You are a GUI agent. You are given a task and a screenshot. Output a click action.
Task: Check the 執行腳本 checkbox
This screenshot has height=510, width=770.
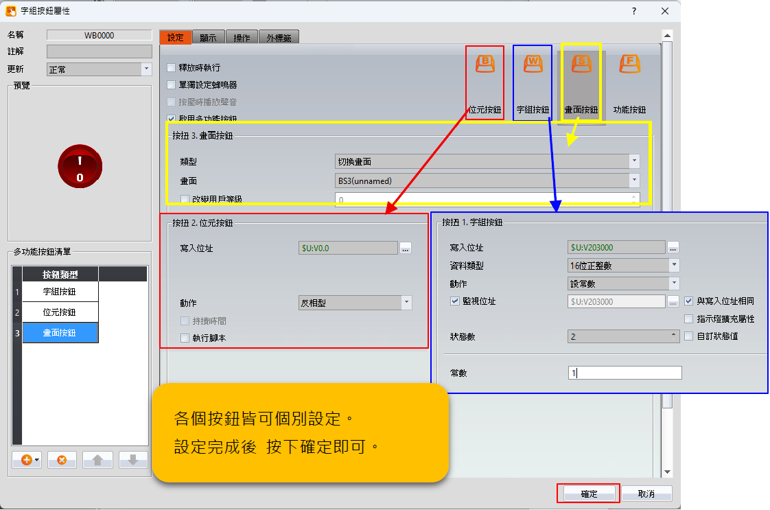185,338
